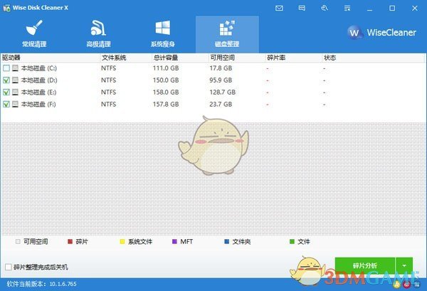The height and width of the screenshot is (291, 427).
Task: Click the 157.8 GB capacity value
Action: pos(166,104)
